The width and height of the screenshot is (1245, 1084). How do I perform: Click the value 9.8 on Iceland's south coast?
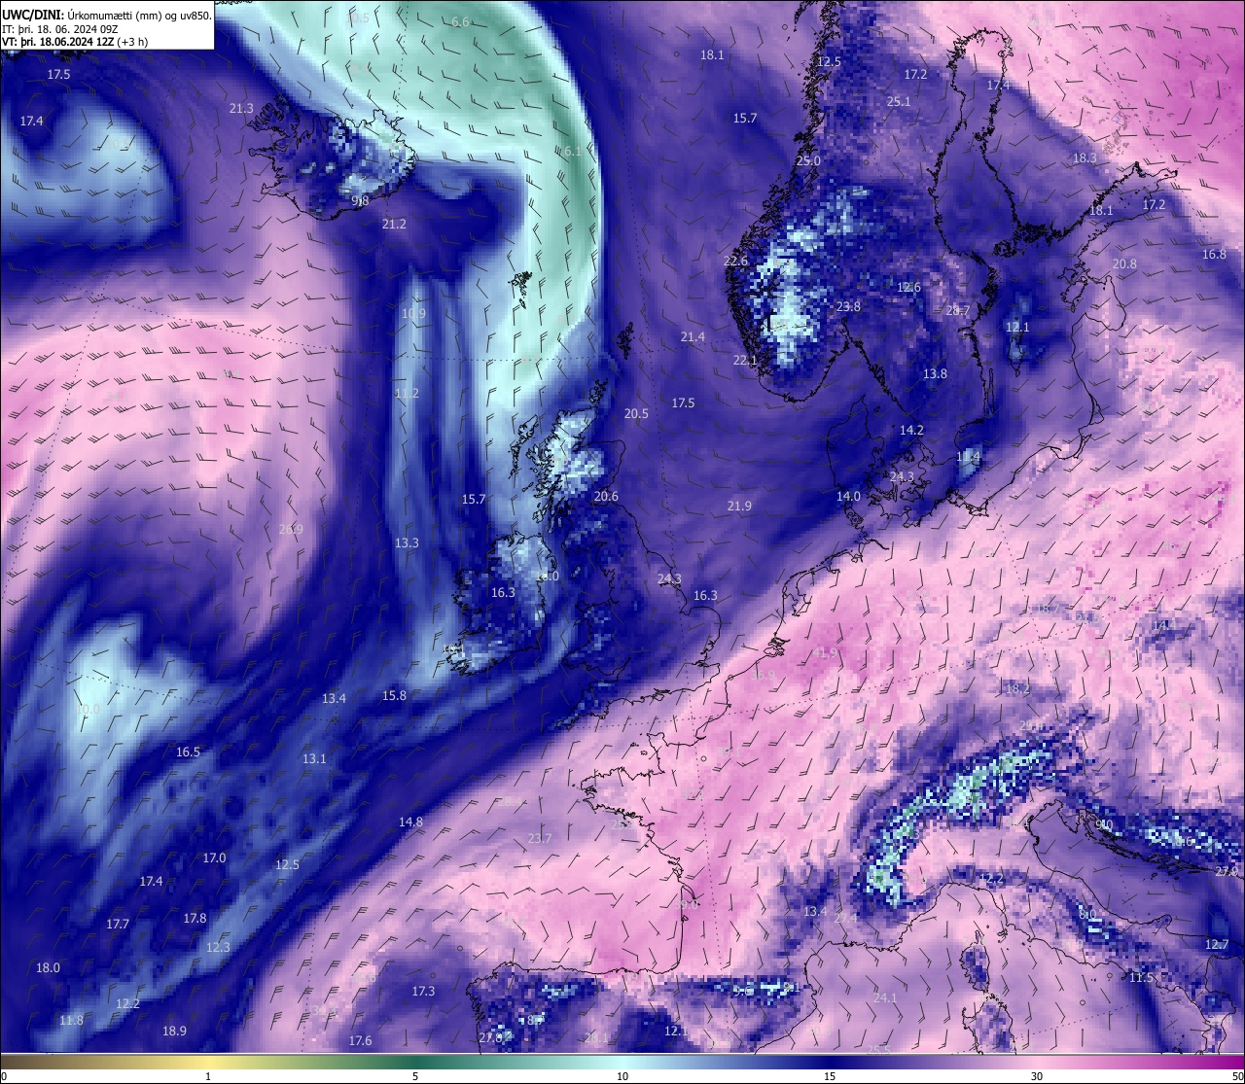tap(360, 200)
